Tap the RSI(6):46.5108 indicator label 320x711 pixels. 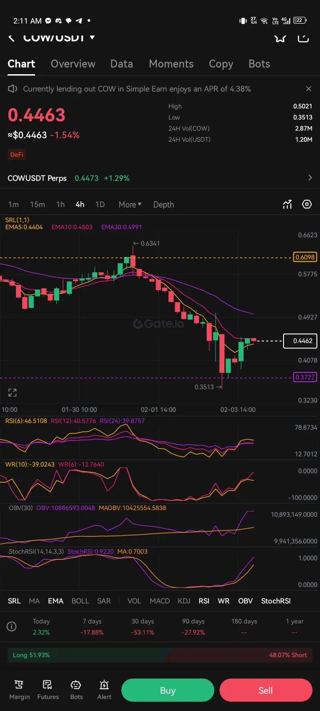click(26, 421)
